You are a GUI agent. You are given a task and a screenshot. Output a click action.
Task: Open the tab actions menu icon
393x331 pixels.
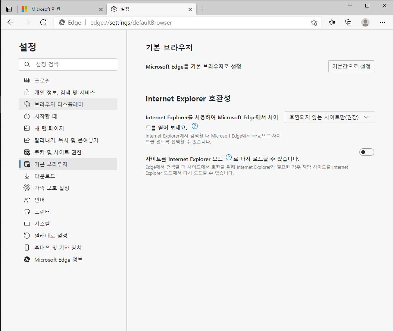pyautogui.click(x=9, y=10)
